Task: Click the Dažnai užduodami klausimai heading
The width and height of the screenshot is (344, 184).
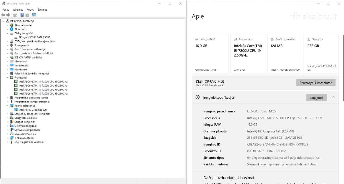Action: pyautogui.click(x=229, y=178)
